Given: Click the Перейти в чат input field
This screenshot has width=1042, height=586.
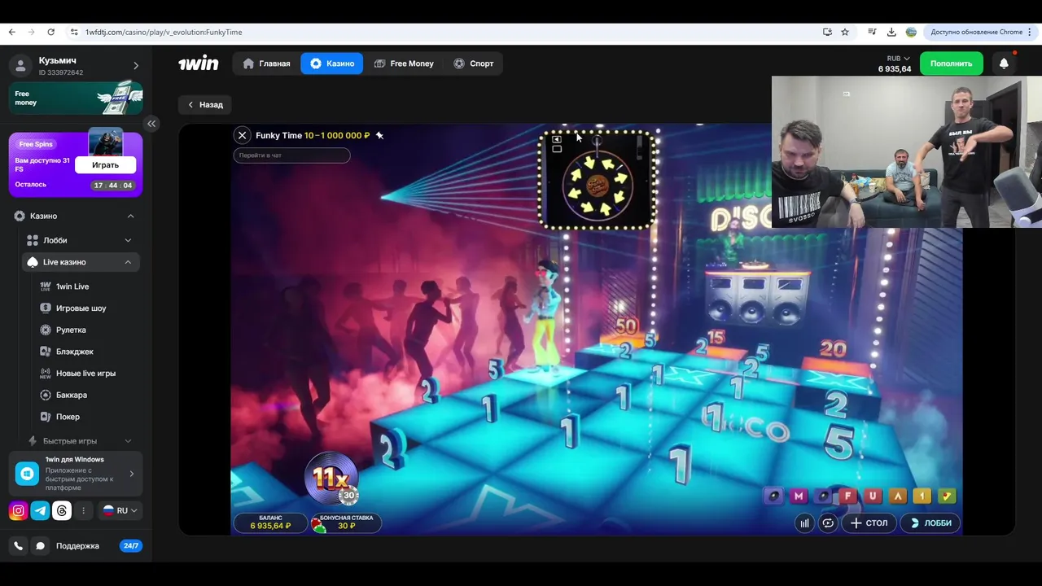Looking at the screenshot, I should pos(291,155).
